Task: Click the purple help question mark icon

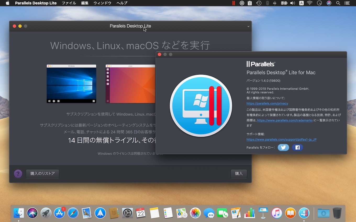Action: (18, 174)
